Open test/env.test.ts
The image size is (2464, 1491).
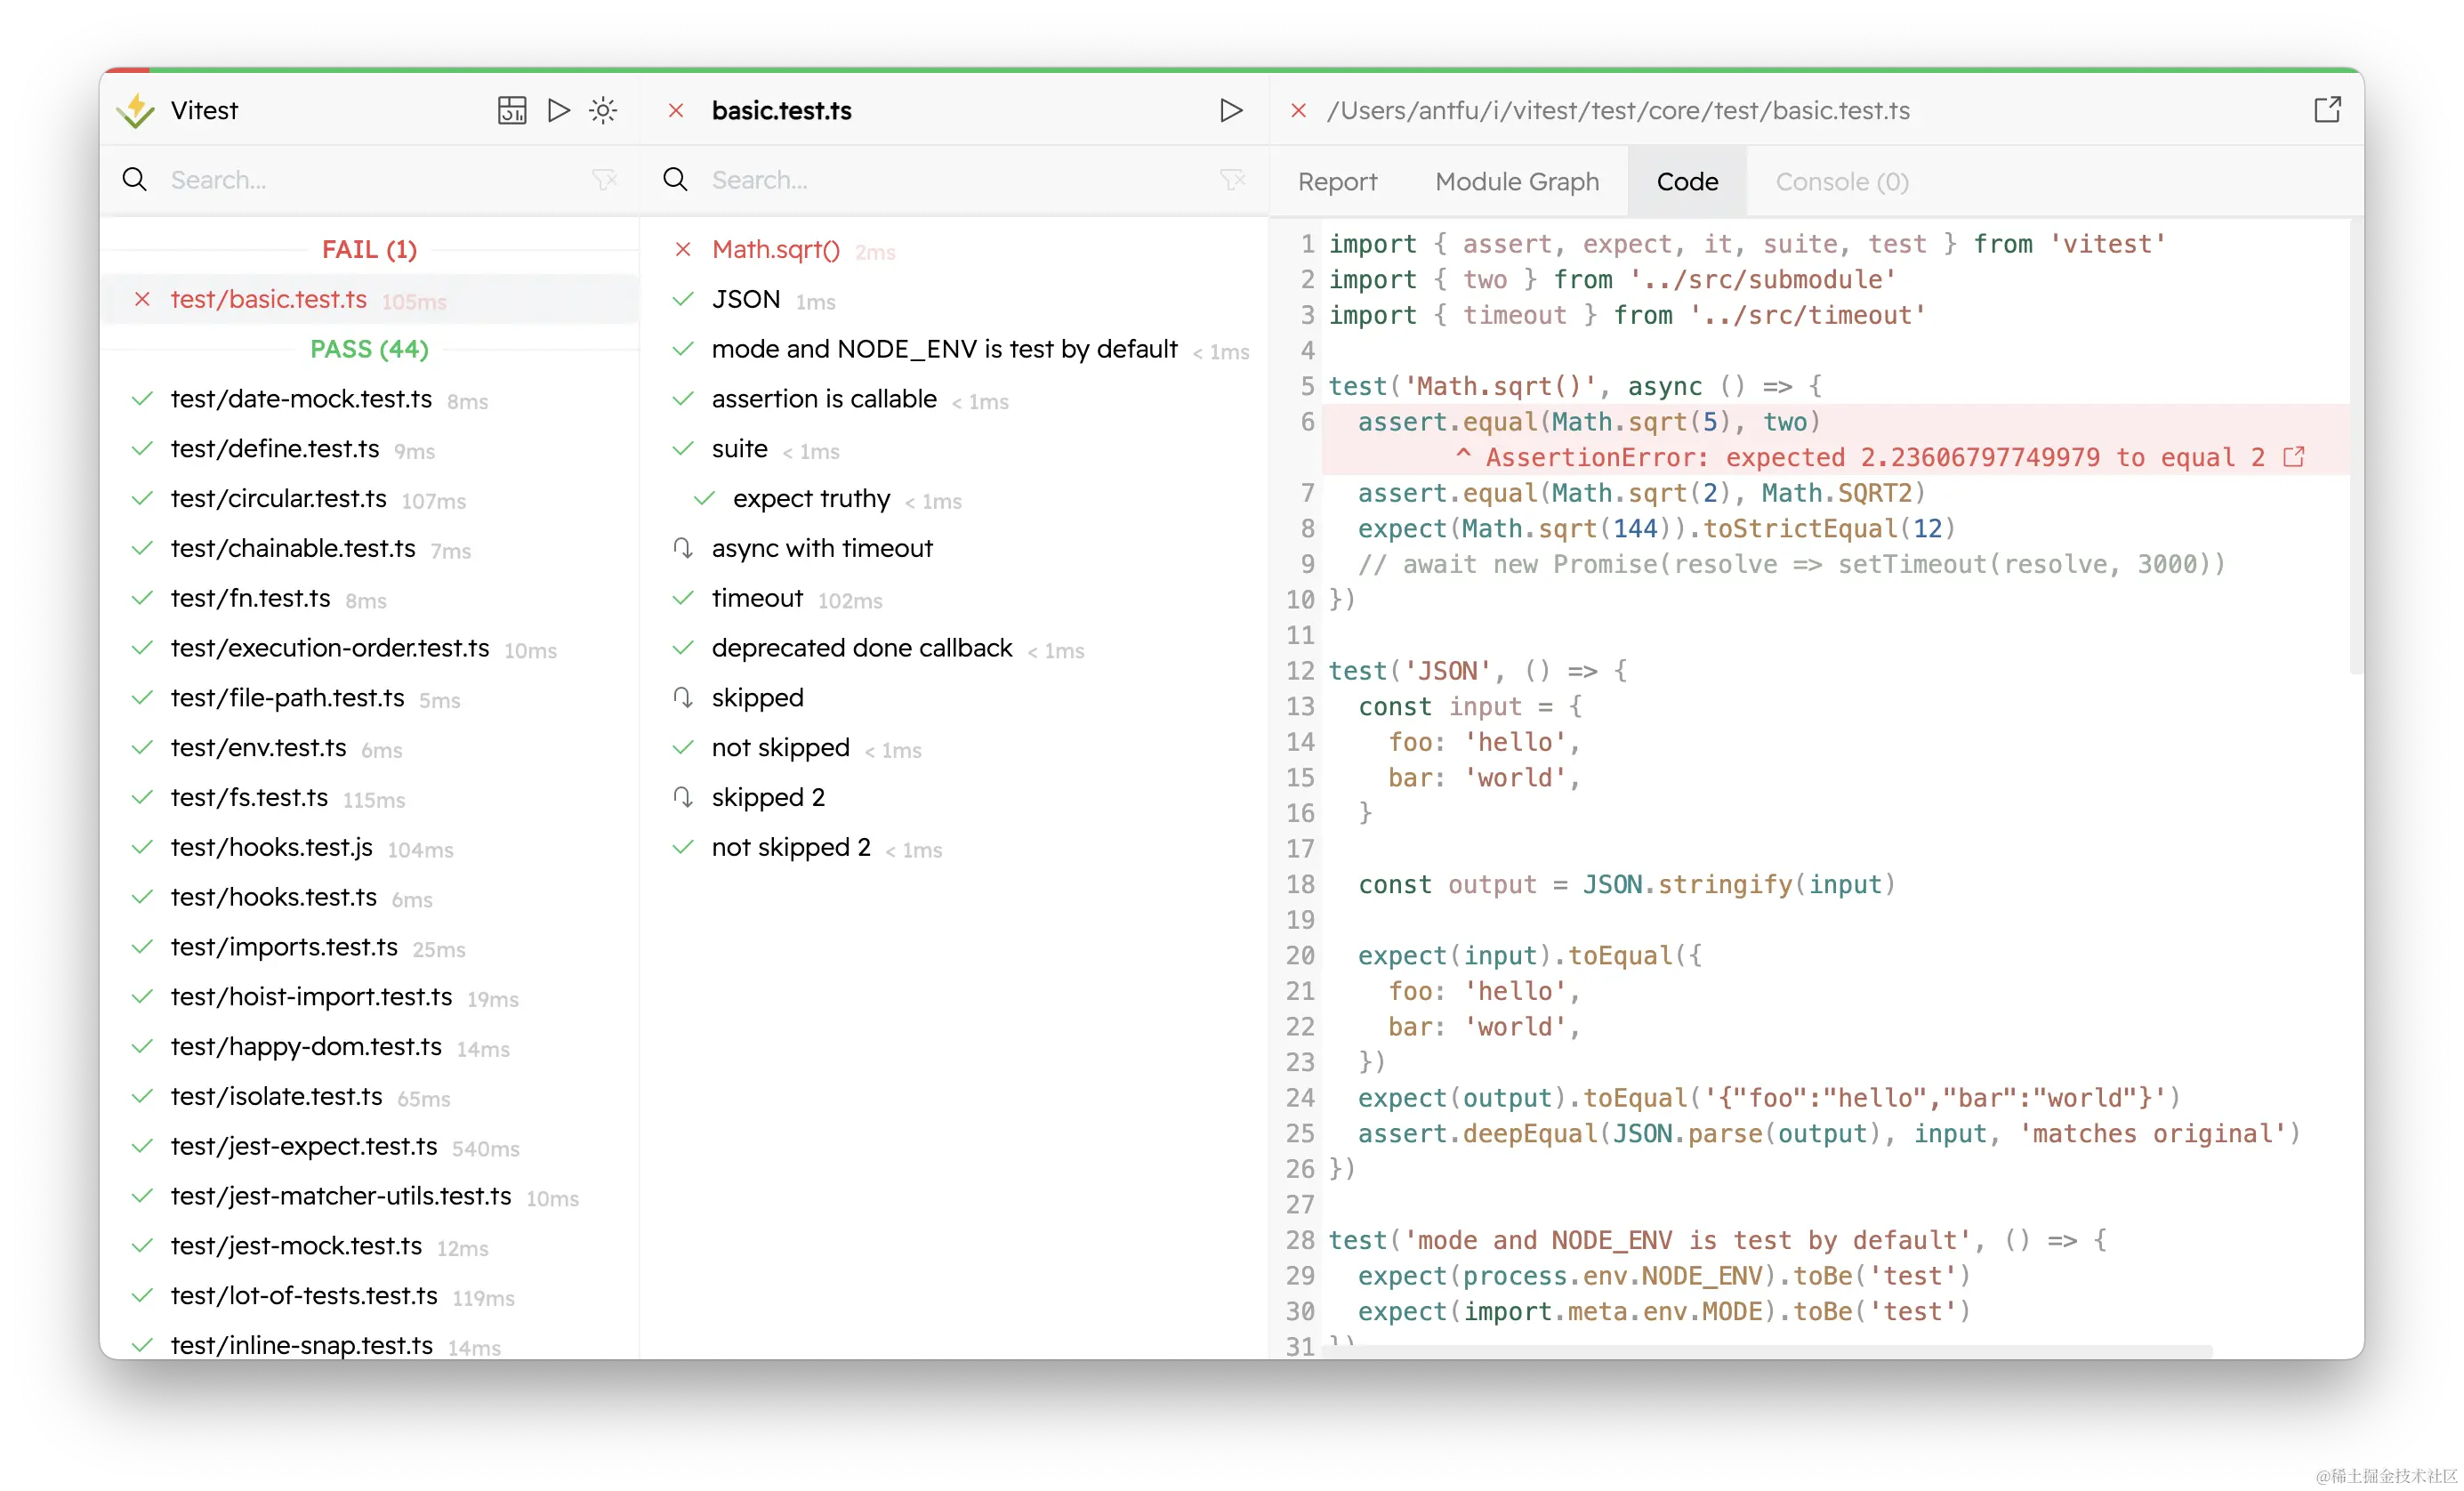pos(370,748)
